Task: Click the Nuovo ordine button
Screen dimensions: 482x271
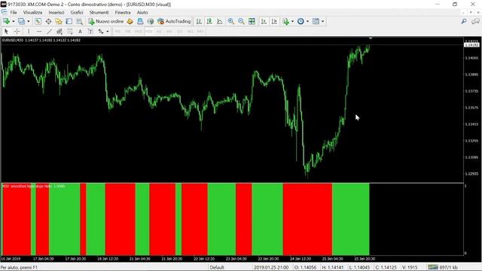Action: 105,21
